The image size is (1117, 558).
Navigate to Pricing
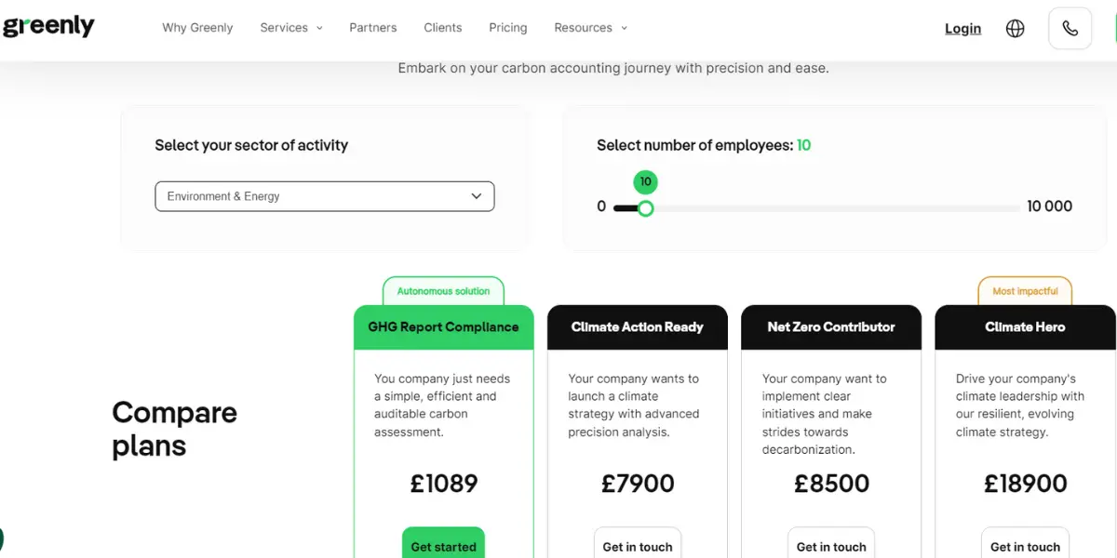click(x=508, y=28)
